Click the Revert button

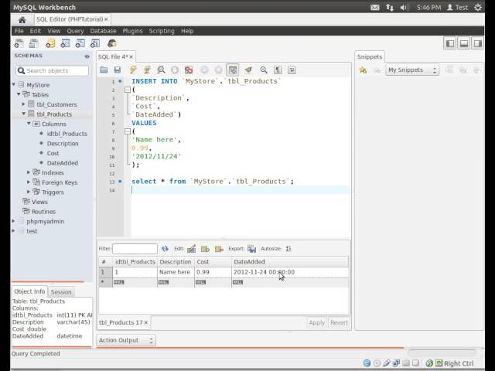[x=339, y=323]
